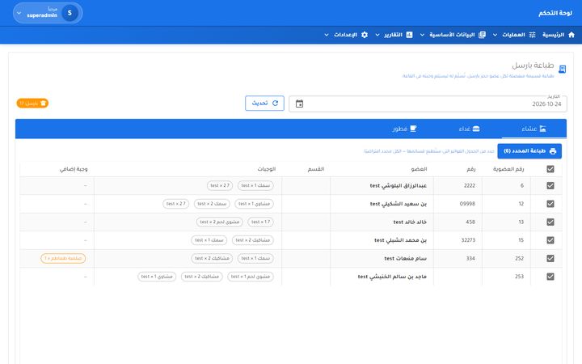Image resolution: width=582 pixels, height=364 pixels.
Task: Click the date field showing 2026-10-24
Action: 428,104
